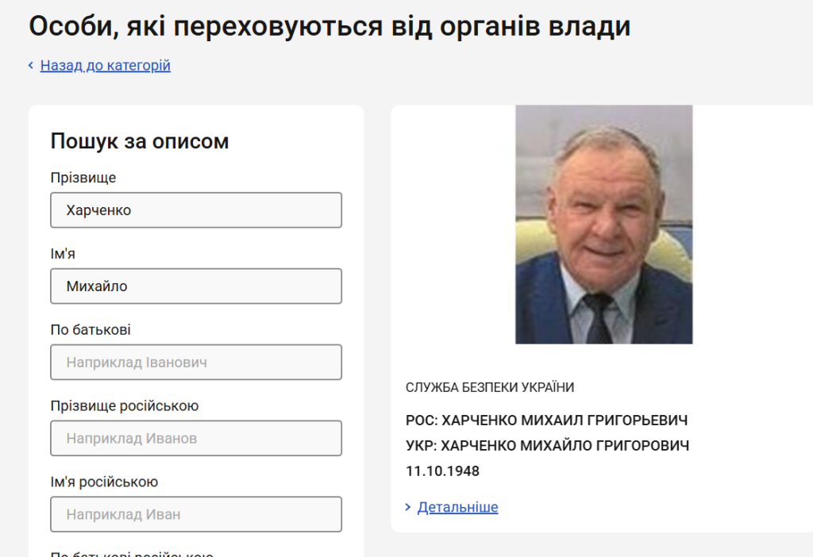This screenshot has height=557, width=813.
Task: Open the Детальніше details link
Action: pos(458,507)
